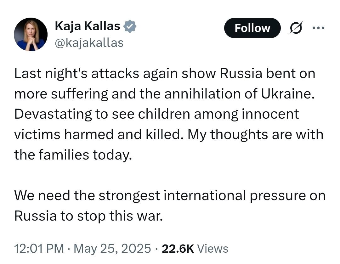Click the line starting "We need the strongest"
Viewport: 340px width, 264px height.
click(x=170, y=196)
